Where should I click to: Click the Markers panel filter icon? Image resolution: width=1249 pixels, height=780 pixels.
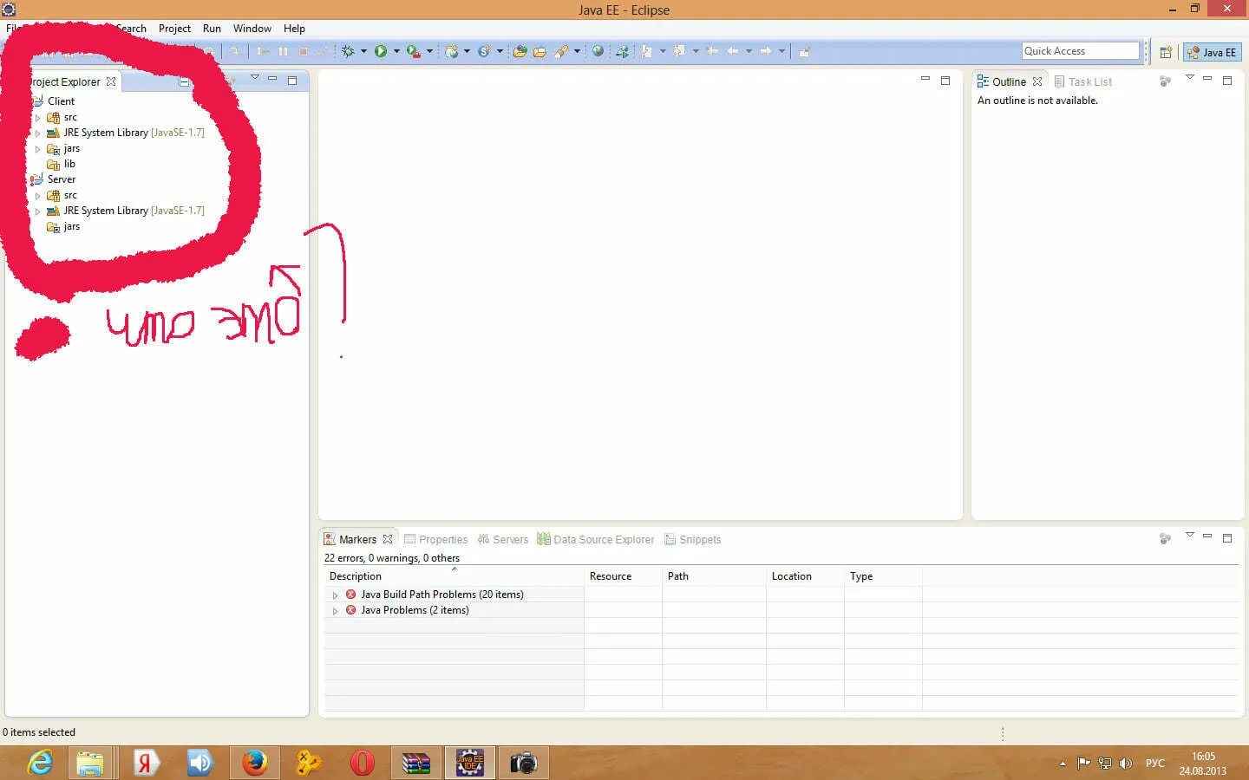(x=1165, y=538)
